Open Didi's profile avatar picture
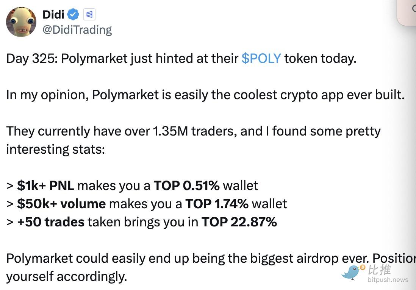The image size is (416, 290). [x=21, y=22]
